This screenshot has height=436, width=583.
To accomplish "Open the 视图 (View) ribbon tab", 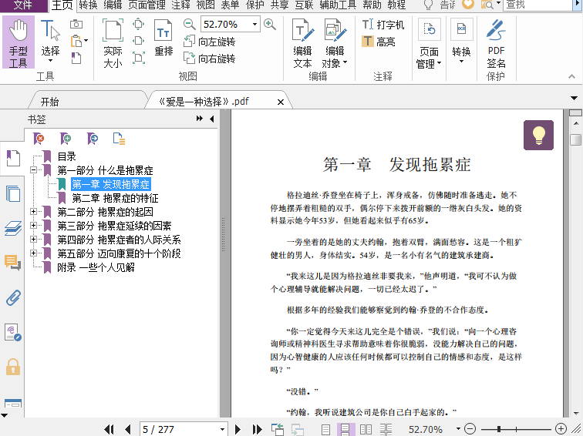I will click(205, 5).
